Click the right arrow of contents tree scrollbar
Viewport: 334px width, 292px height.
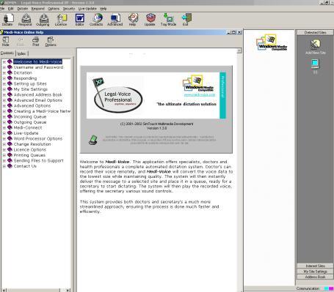[x=68, y=290]
